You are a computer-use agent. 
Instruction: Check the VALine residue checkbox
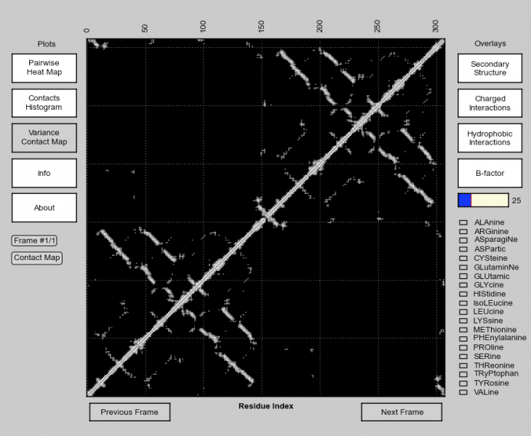click(x=463, y=392)
